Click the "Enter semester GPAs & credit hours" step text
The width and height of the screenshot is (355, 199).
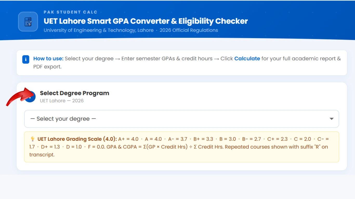[x=167, y=59]
